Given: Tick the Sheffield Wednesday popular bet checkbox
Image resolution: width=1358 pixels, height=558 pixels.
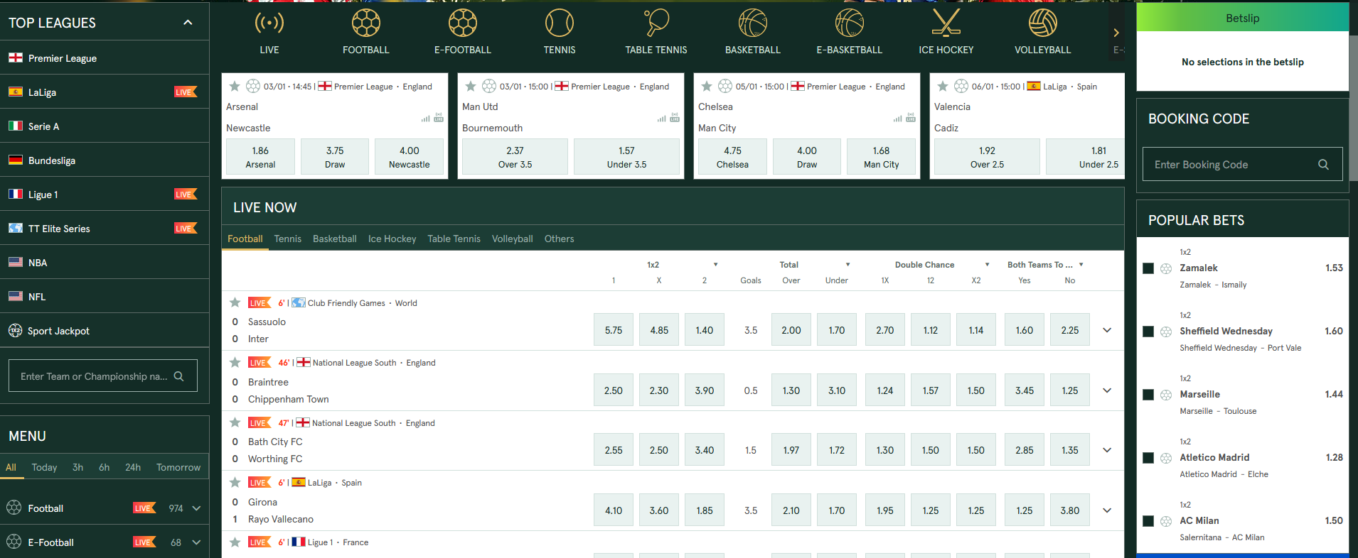Looking at the screenshot, I should (x=1148, y=332).
